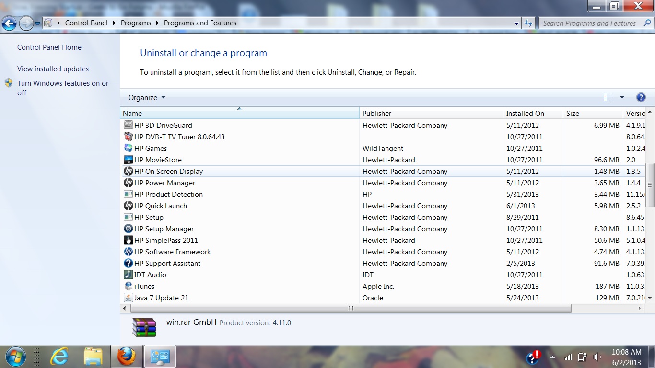Click the vertical scrollbar thumb of the list
The height and width of the screenshot is (368, 655).
(x=650, y=185)
